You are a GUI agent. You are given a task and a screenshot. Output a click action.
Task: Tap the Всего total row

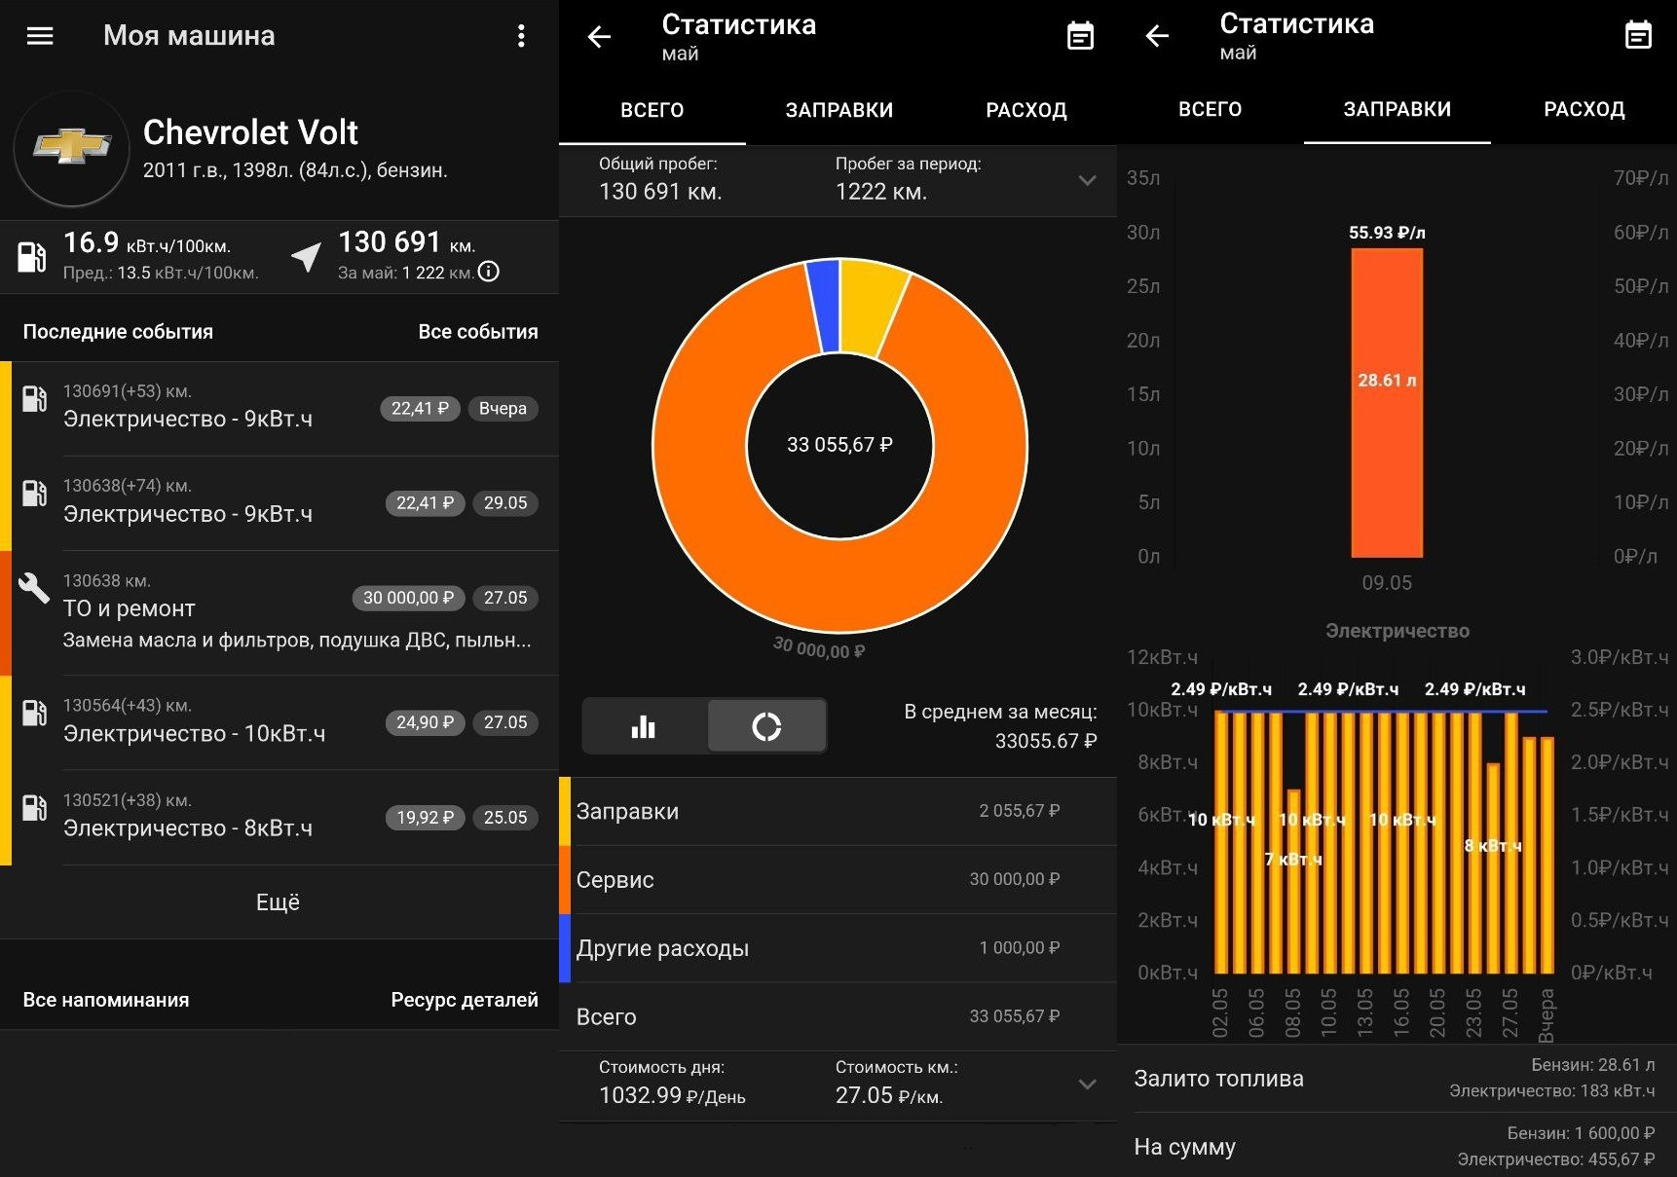click(838, 1016)
